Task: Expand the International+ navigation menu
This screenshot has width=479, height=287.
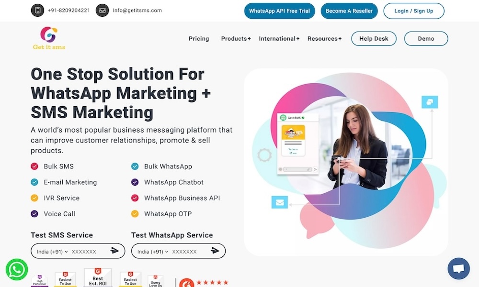Action: point(279,39)
